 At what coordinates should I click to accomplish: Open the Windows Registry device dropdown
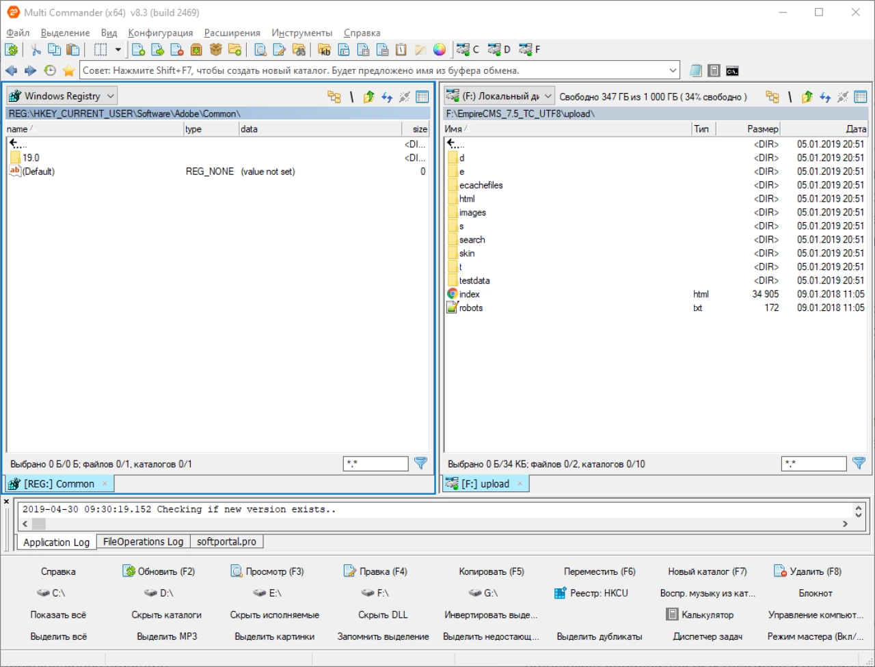click(62, 96)
